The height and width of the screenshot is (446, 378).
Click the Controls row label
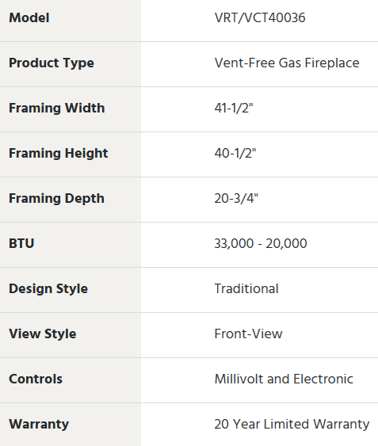coord(36,379)
